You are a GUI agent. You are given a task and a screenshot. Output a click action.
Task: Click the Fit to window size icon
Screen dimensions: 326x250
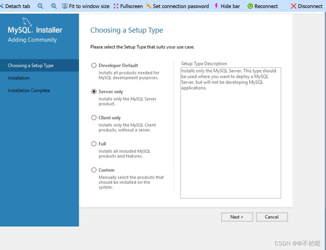(x=65, y=6)
